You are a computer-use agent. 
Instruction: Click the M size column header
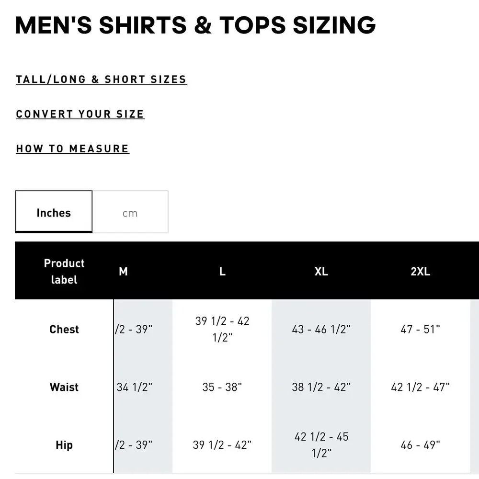pos(123,272)
